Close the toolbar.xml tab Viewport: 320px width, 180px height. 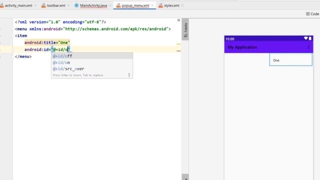(68, 5)
